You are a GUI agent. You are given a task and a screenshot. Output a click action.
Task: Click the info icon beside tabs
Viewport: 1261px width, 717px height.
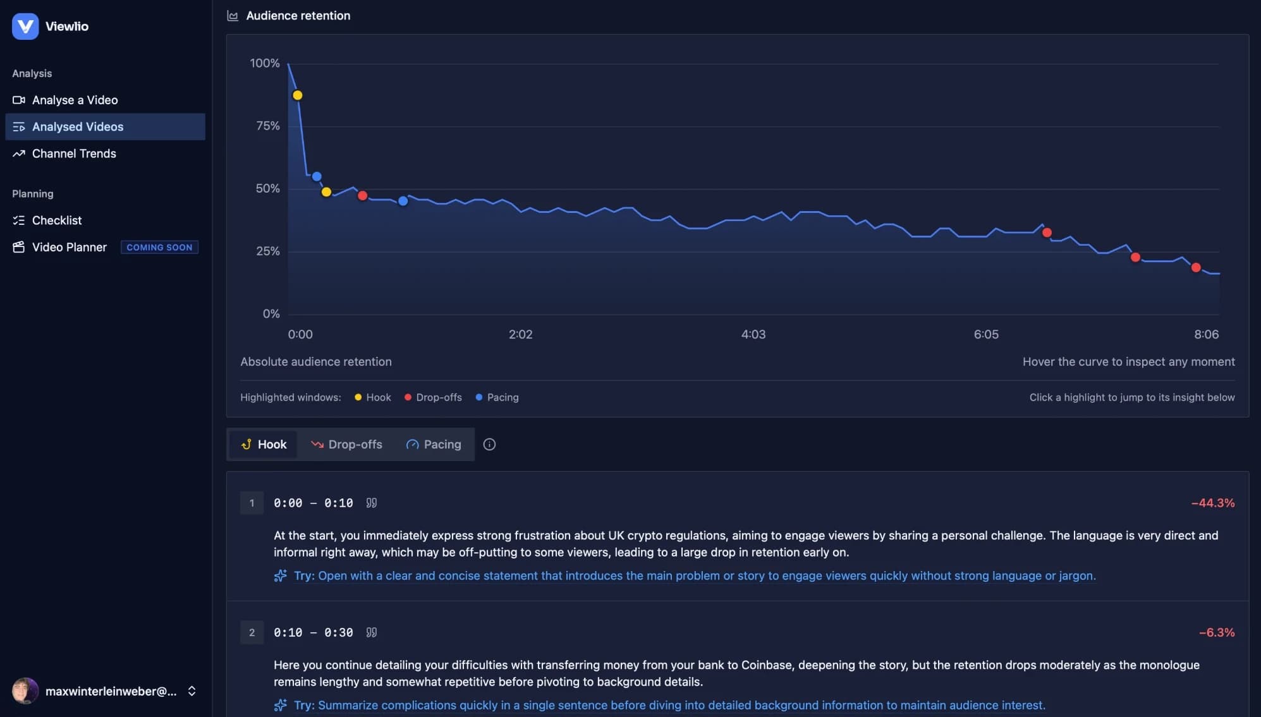pos(489,444)
